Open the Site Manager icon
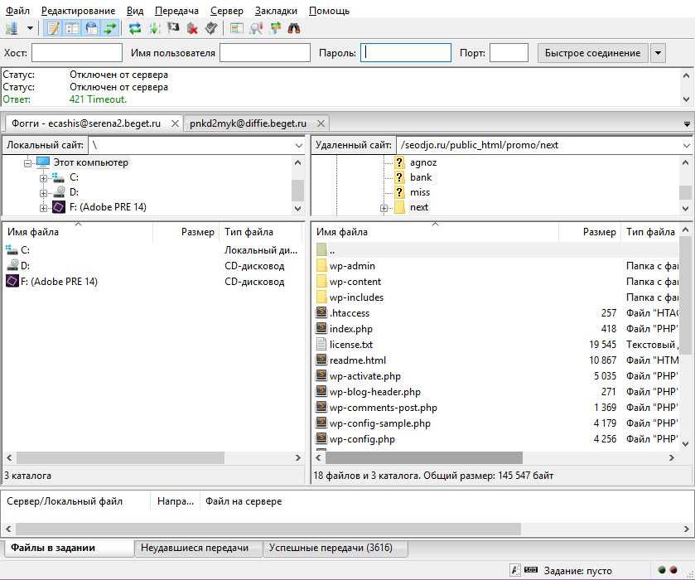Viewport: 695px width, 580px height. tap(12, 28)
